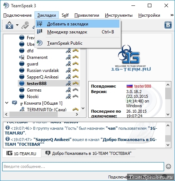Click muted microphone icon in Nooki row
This screenshot has width=175, height=181.
[68, 97]
